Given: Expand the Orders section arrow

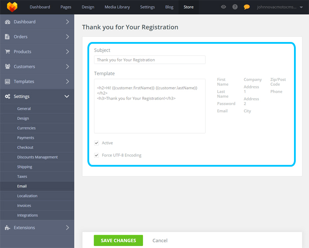Looking at the screenshot, I should point(68,37).
